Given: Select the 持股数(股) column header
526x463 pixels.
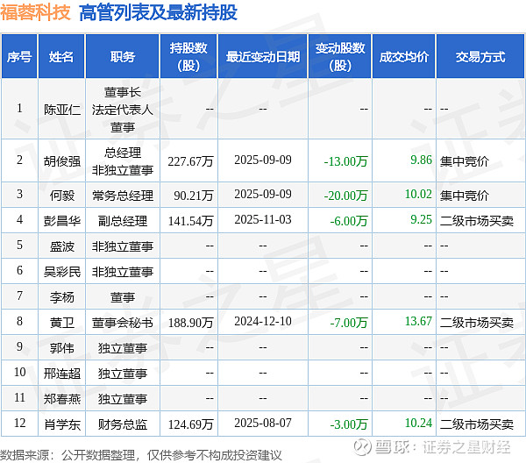Looking at the screenshot, I should click(188, 56).
